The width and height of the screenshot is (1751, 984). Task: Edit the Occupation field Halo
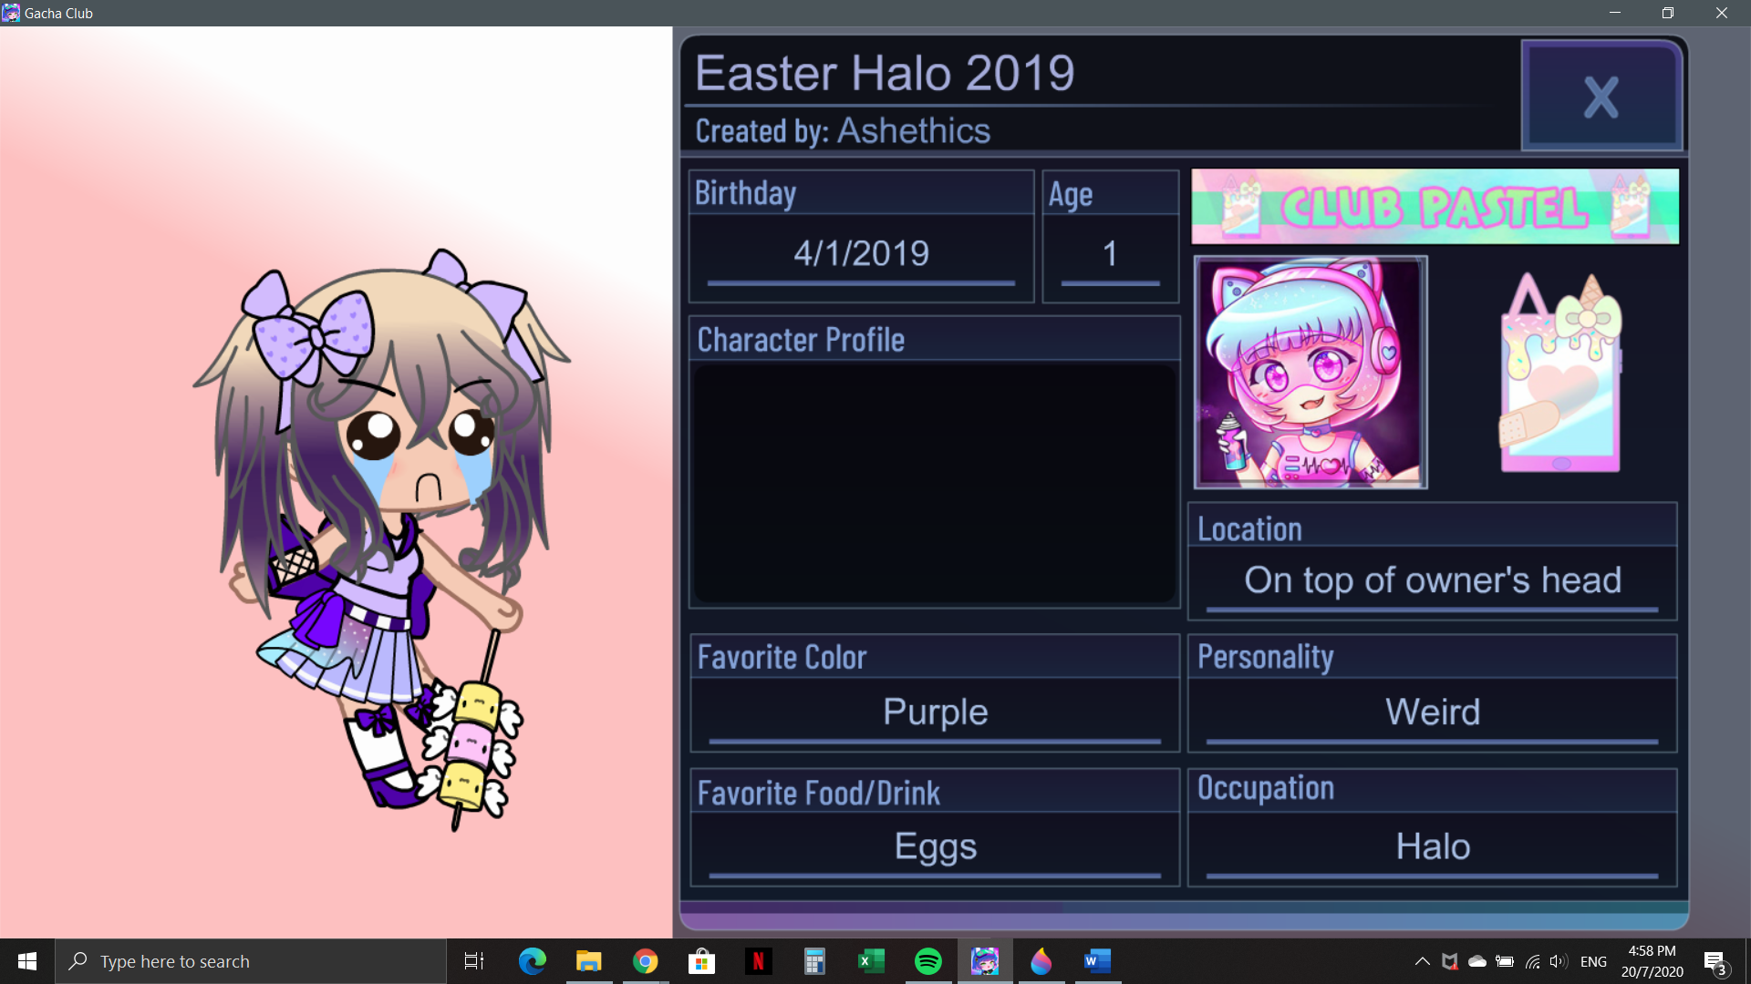(x=1433, y=847)
